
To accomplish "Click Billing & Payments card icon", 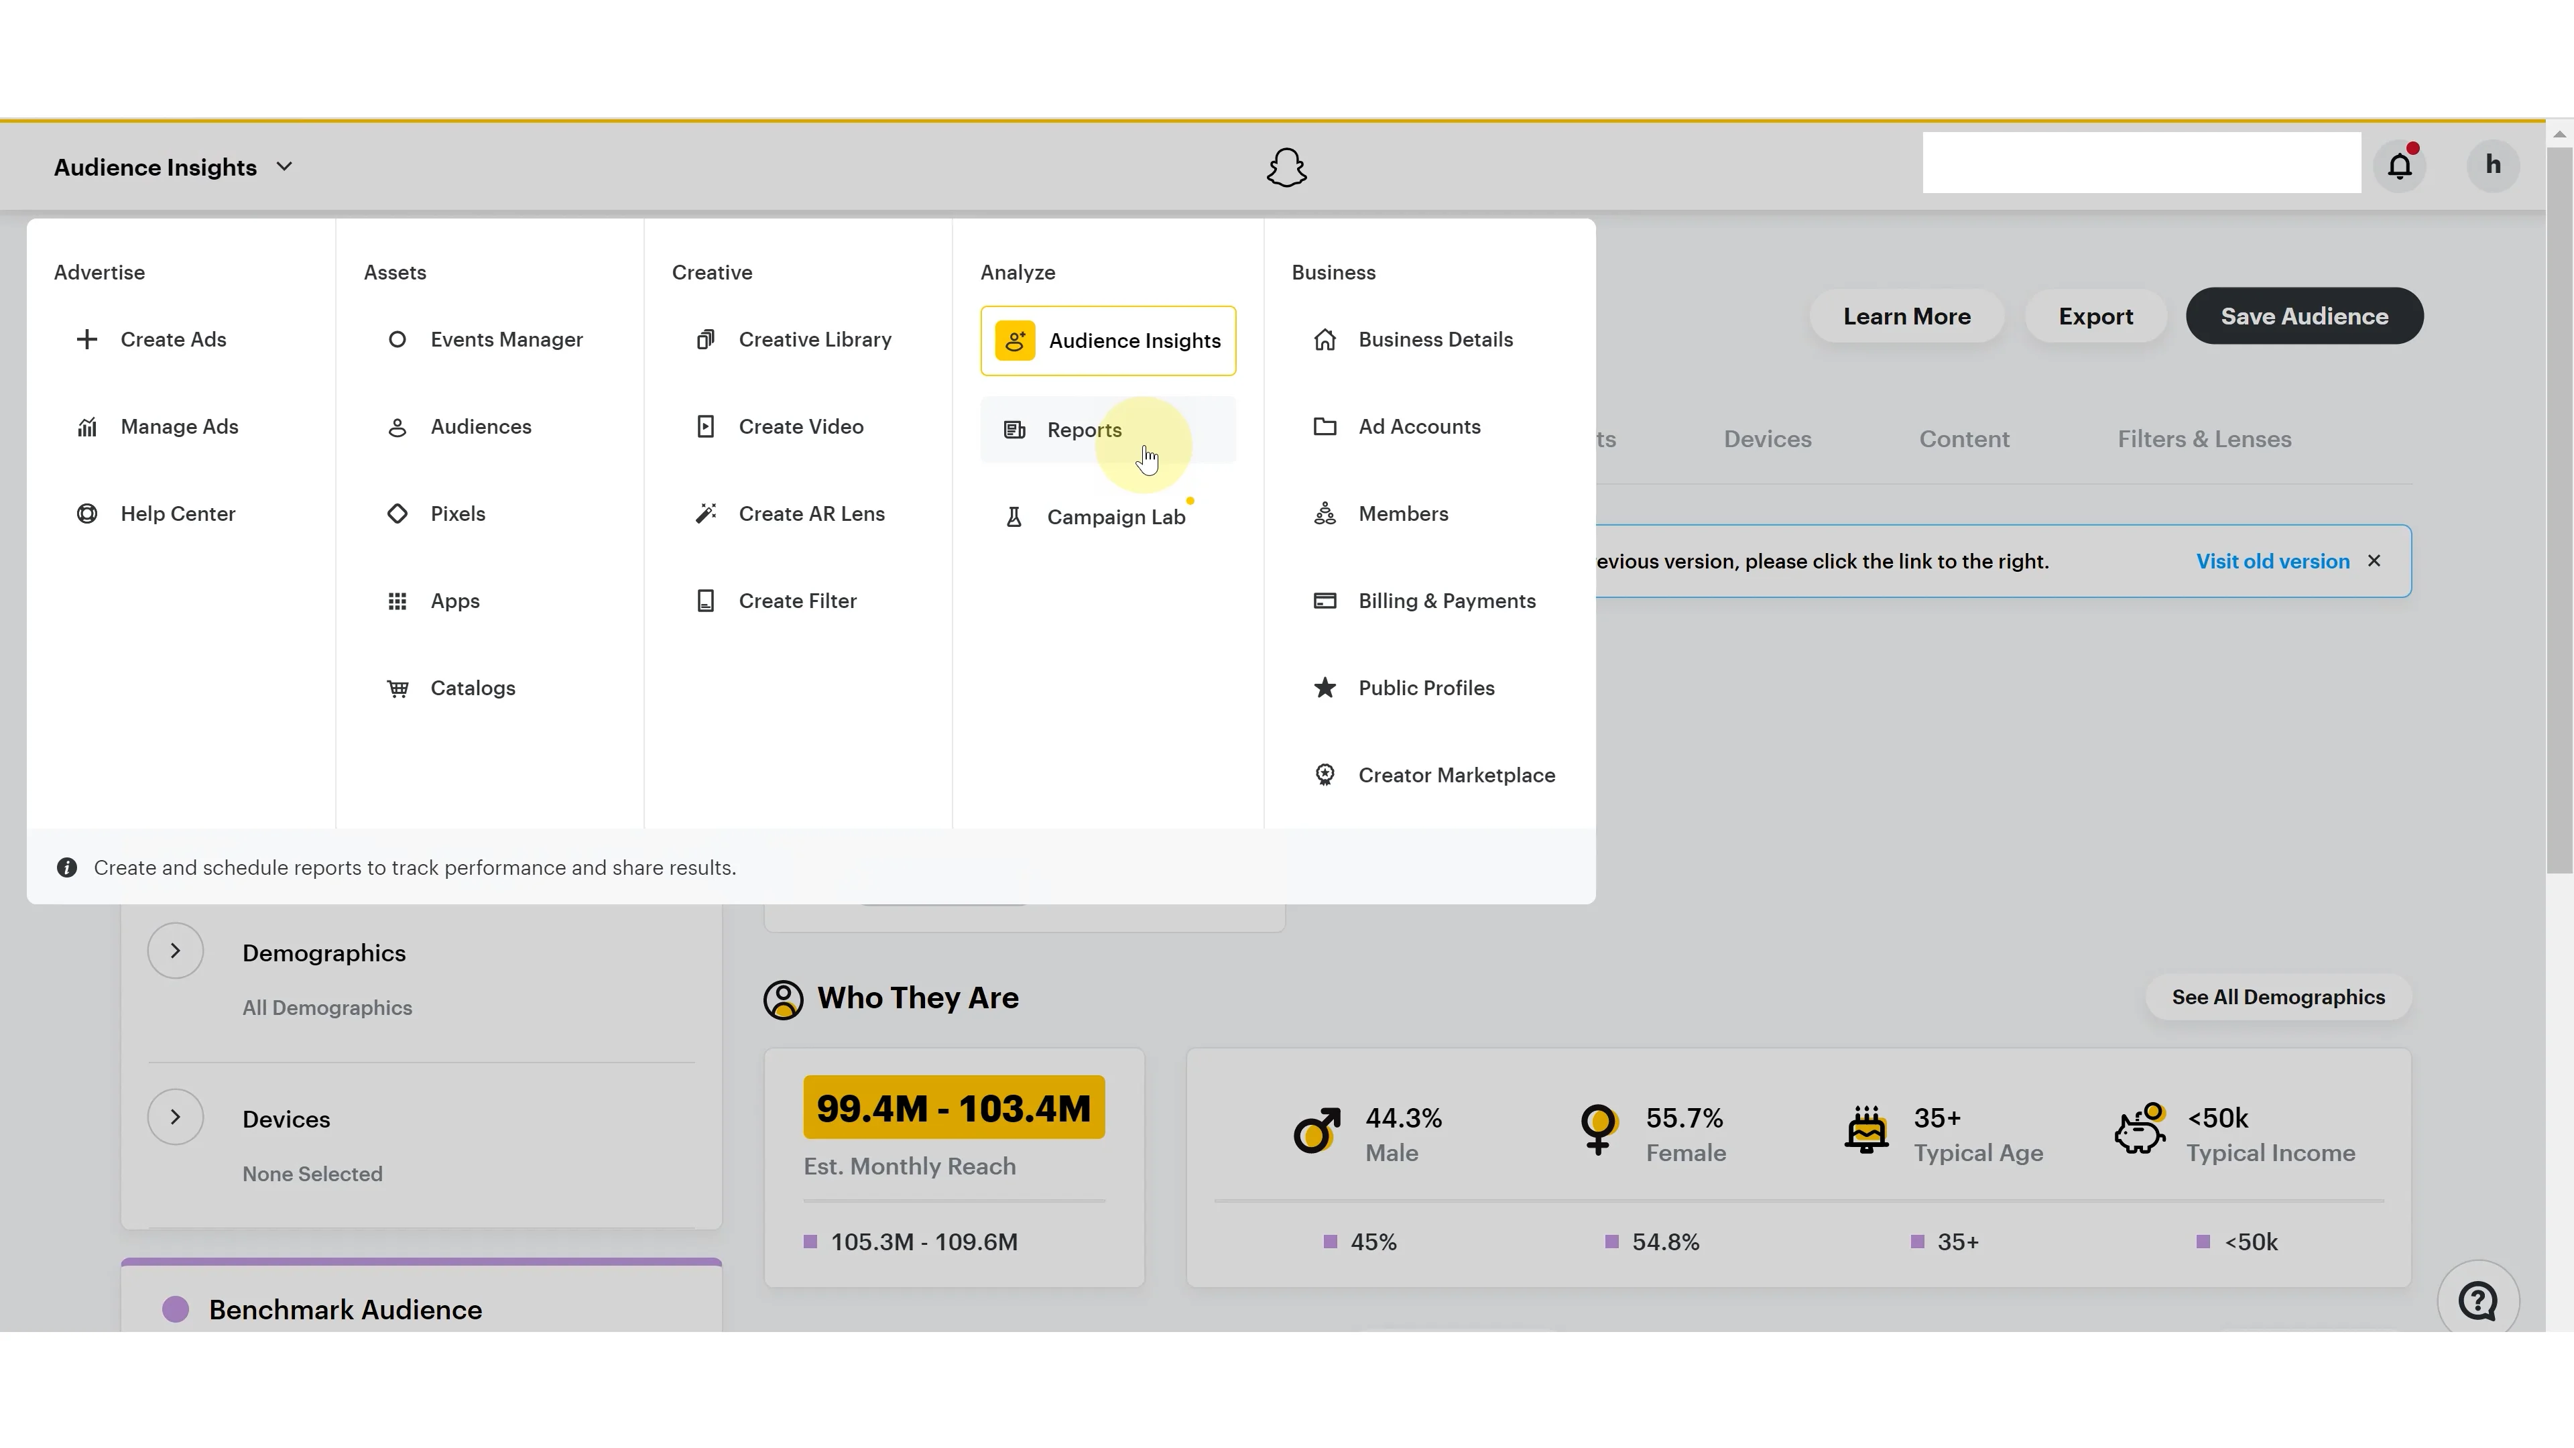I will [1325, 601].
